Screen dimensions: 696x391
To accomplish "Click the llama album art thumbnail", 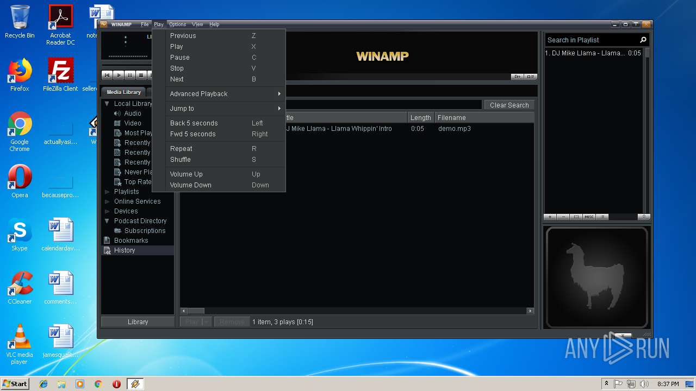I will (x=597, y=277).
